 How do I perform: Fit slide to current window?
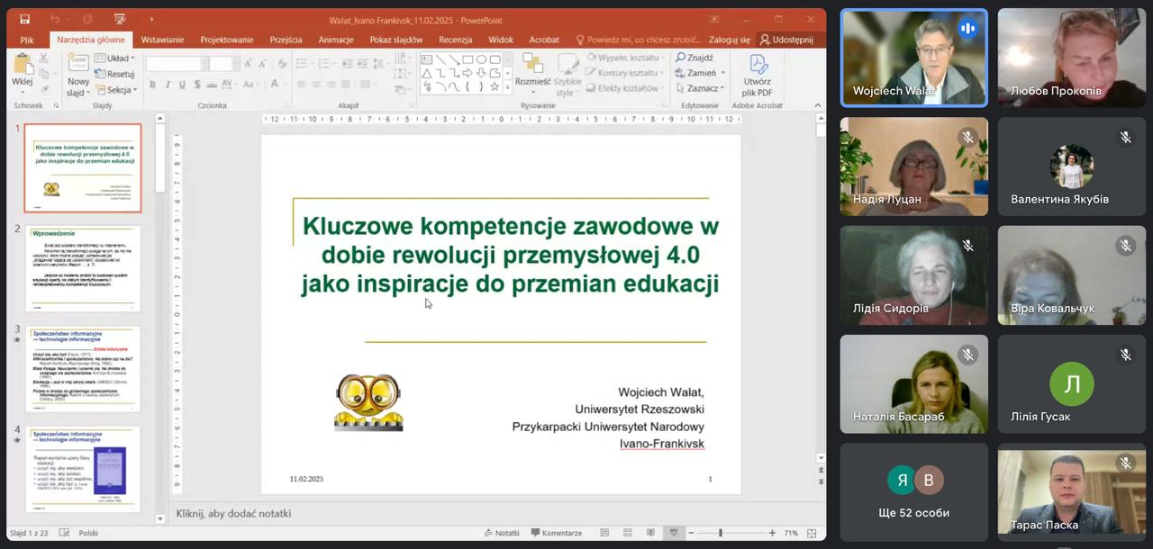813,533
